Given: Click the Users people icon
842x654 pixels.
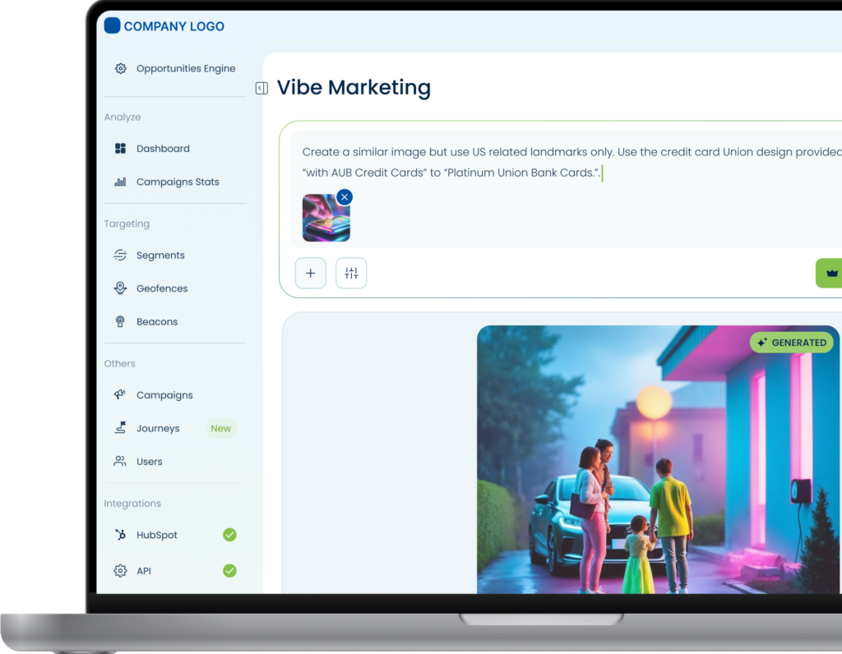Looking at the screenshot, I should coord(120,462).
